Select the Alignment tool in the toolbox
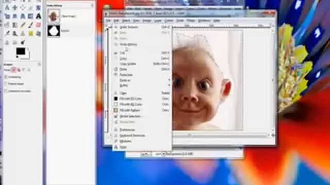The image size is (330, 185). coord(23,8)
